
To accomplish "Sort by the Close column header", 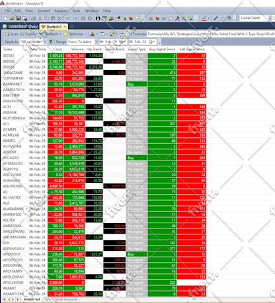I will pos(56,49).
